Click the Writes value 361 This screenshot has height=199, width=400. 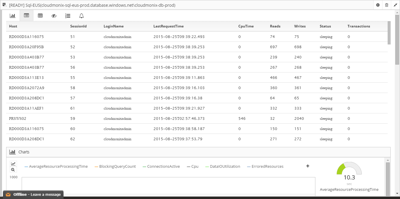coord(298,88)
